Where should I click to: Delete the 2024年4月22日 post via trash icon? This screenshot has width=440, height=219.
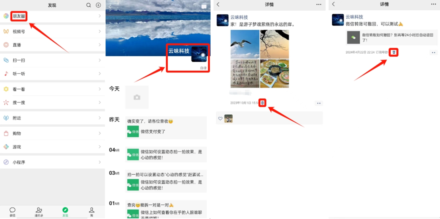(394, 52)
